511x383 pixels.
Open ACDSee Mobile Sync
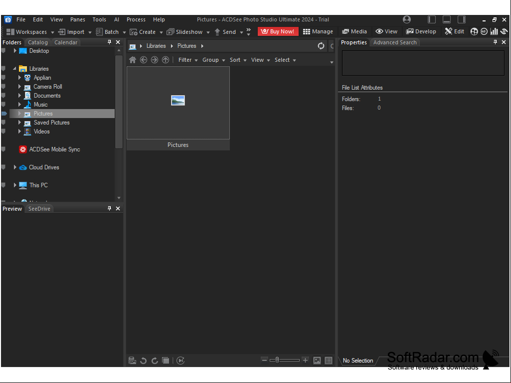(54, 149)
